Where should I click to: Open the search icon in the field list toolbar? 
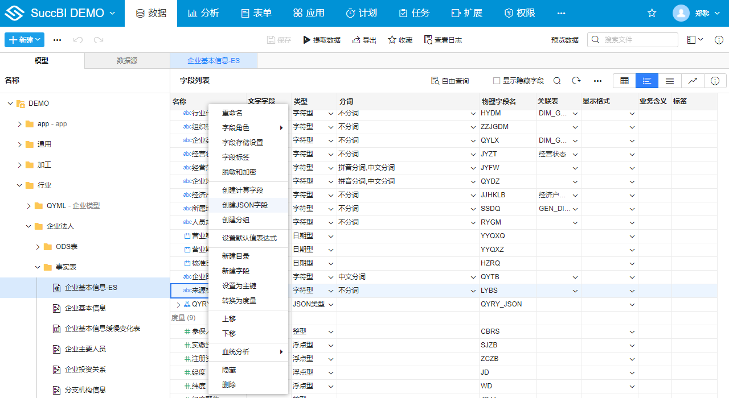(556, 81)
